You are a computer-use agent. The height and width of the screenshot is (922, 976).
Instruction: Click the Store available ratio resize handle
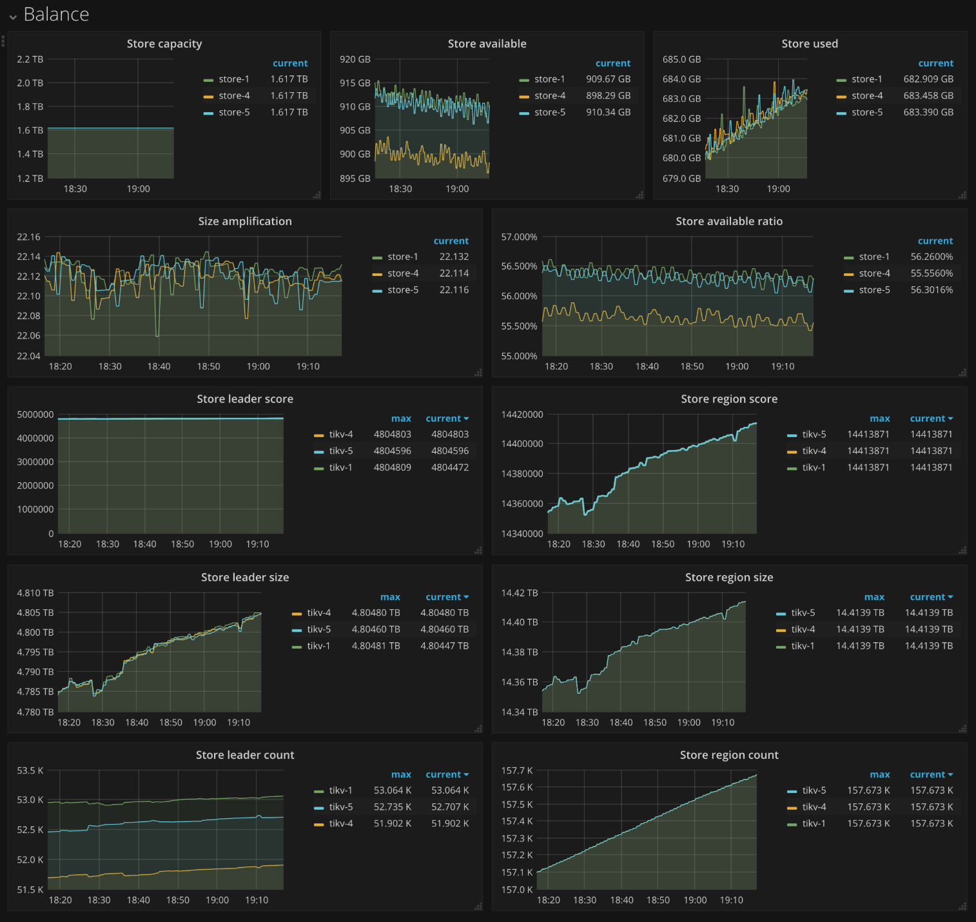pos(962,373)
